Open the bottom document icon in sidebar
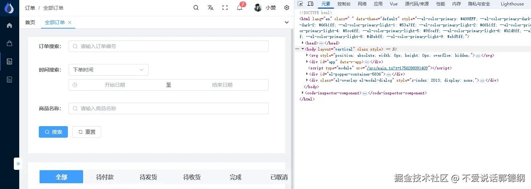This screenshot has height=189, width=531. click(9, 80)
